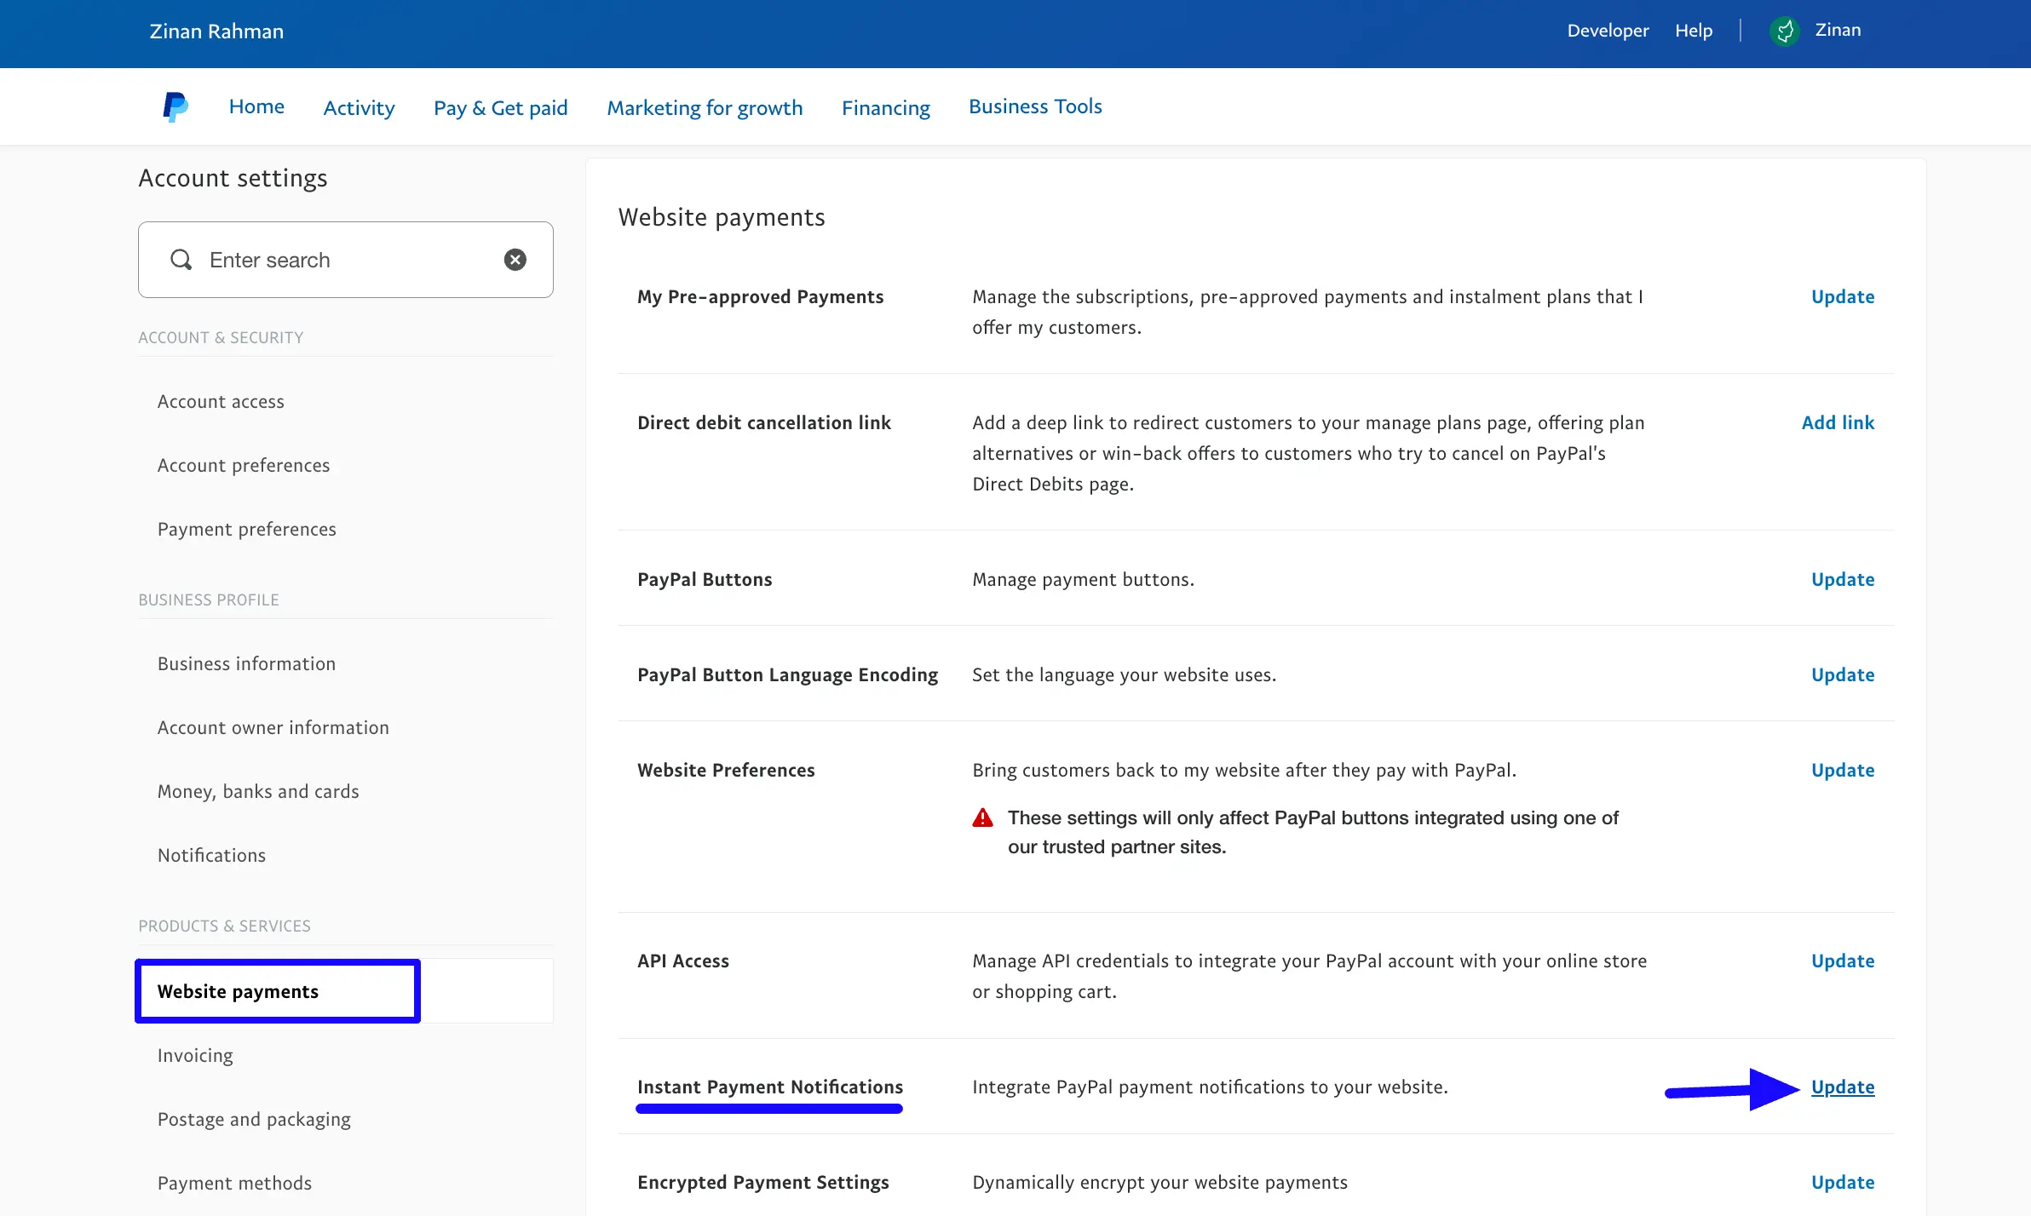The image size is (2031, 1216).
Task: Update PayPal Buttons
Action: click(x=1843, y=579)
